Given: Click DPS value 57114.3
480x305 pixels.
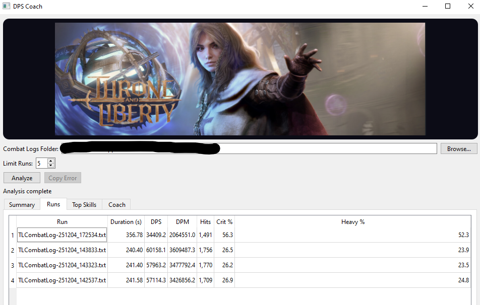Looking at the screenshot, I should 156,280.
